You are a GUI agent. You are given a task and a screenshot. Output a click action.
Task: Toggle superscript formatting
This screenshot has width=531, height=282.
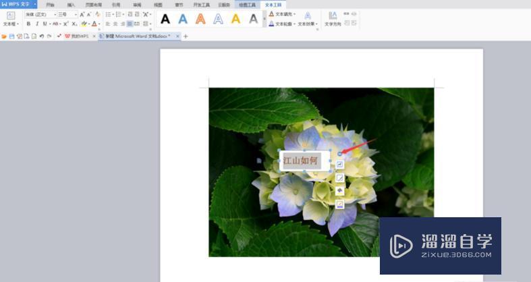pyautogui.click(x=65, y=24)
